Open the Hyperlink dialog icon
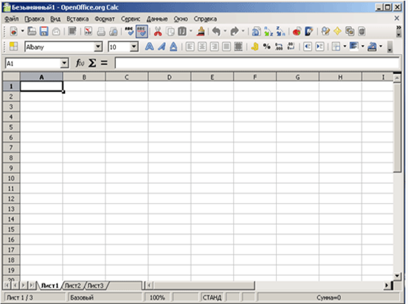The width and height of the screenshot is (408, 304). pyautogui.click(x=256, y=32)
